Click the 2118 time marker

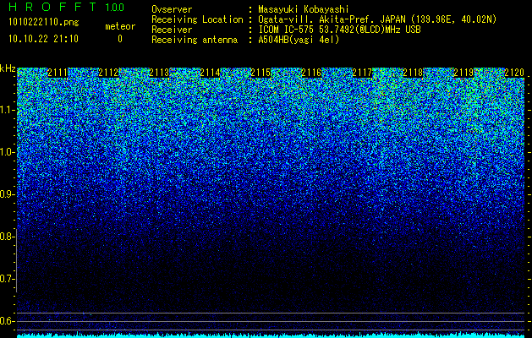(x=413, y=73)
